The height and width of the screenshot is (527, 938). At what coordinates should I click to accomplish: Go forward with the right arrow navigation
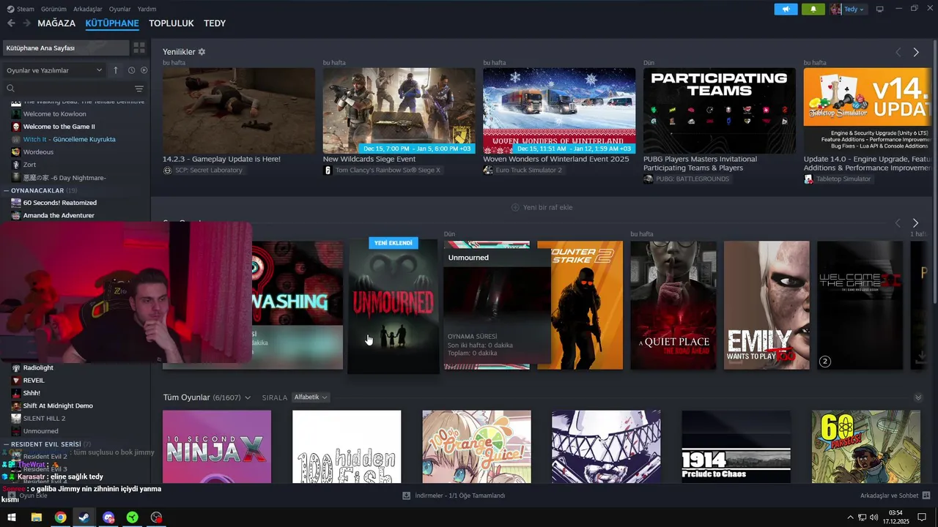point(26,23)
